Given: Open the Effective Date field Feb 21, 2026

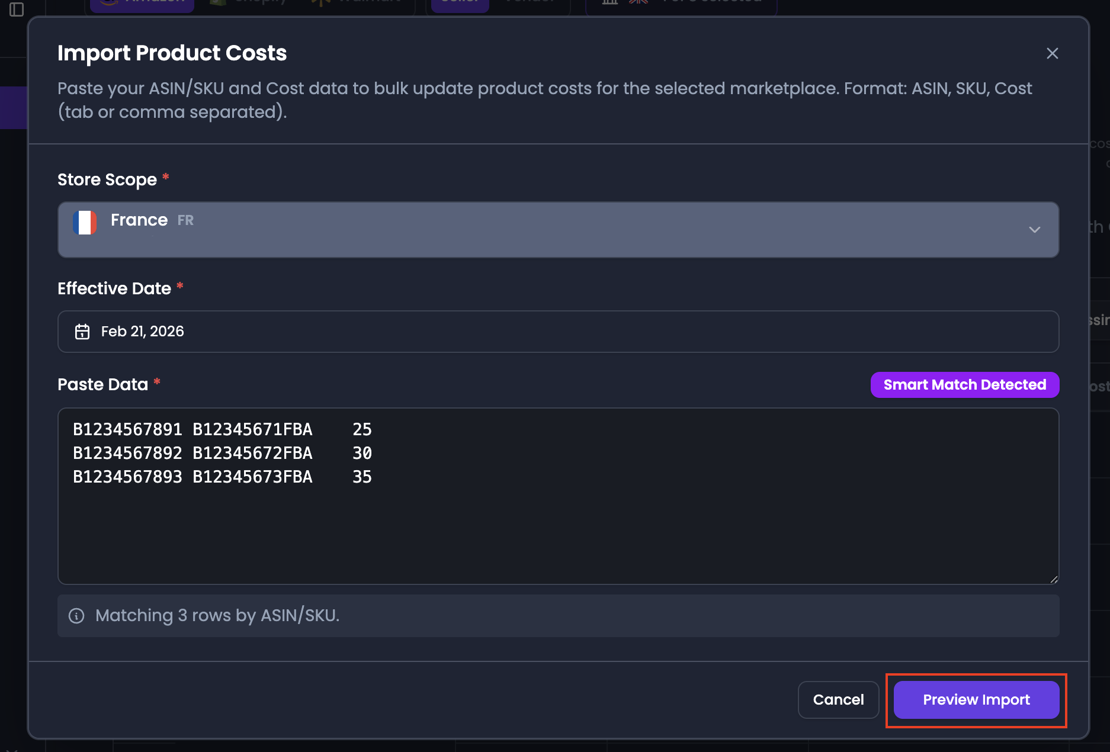Looking at the screenshot, I should pyautogui.click(x=558, y=332).
